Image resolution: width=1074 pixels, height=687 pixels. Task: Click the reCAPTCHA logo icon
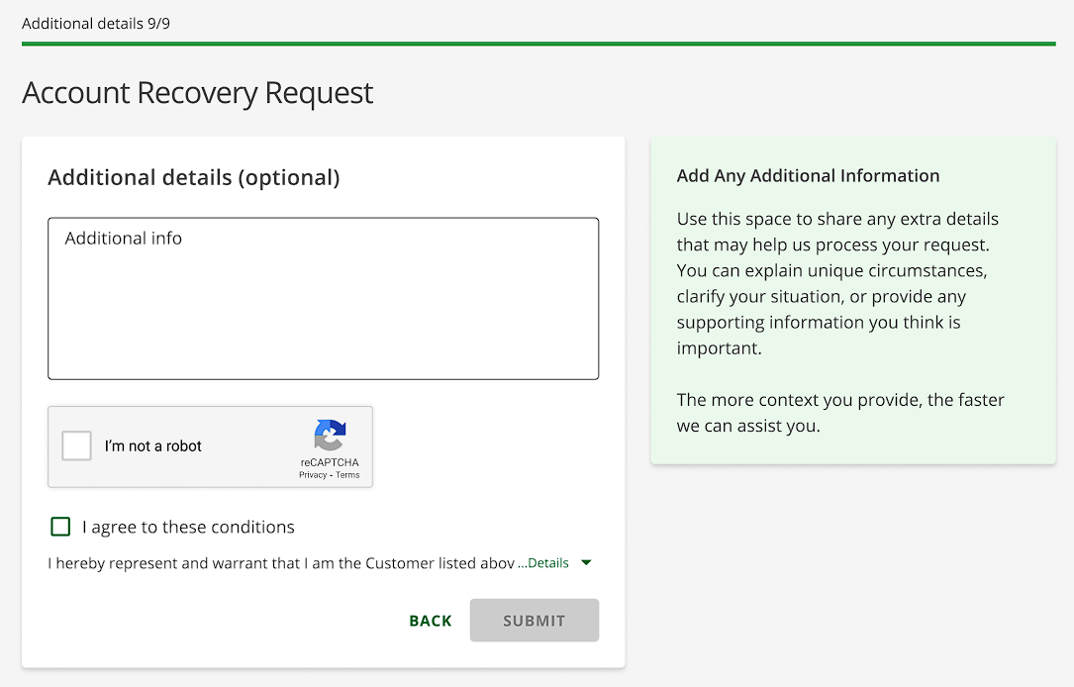330,434
